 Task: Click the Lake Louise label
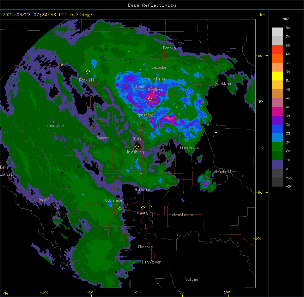click(6, 171)
